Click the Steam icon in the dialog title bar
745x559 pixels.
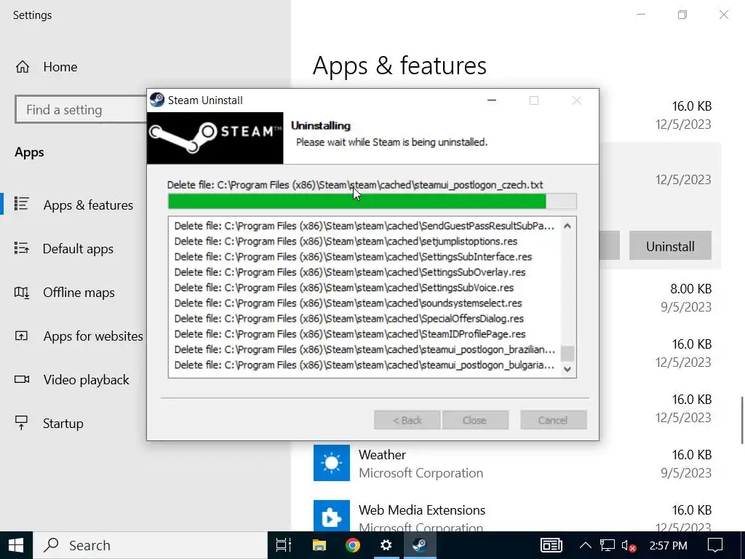(157, 100)
